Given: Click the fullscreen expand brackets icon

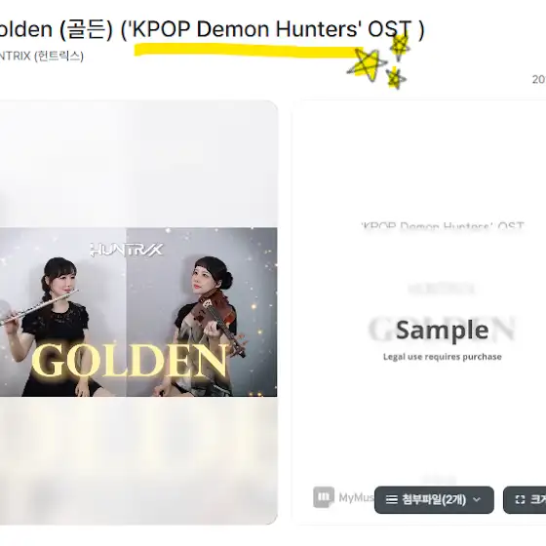Looking at the screenshot, I should click(x=520, y=499).
